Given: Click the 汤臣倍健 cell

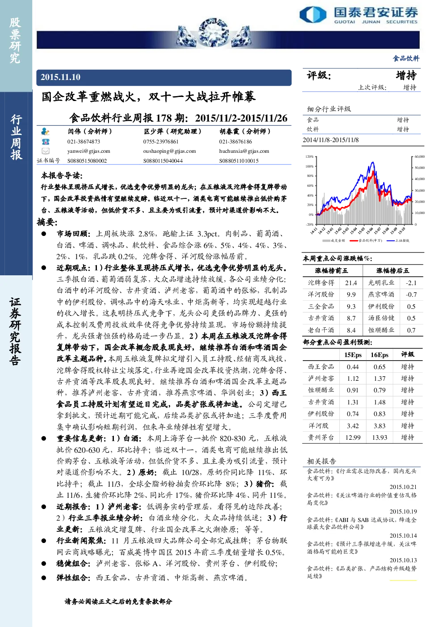Looking at the screenshot, I should tap(381, 318).
